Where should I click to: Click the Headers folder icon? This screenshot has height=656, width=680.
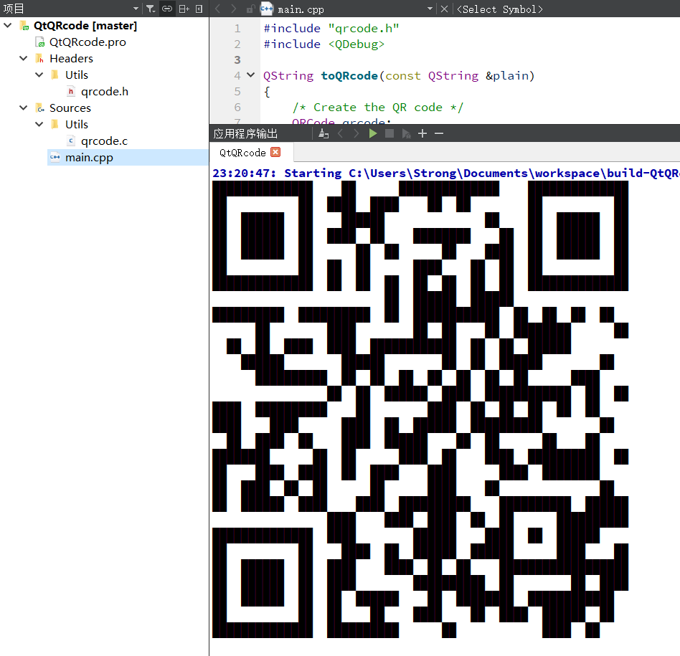39,58
